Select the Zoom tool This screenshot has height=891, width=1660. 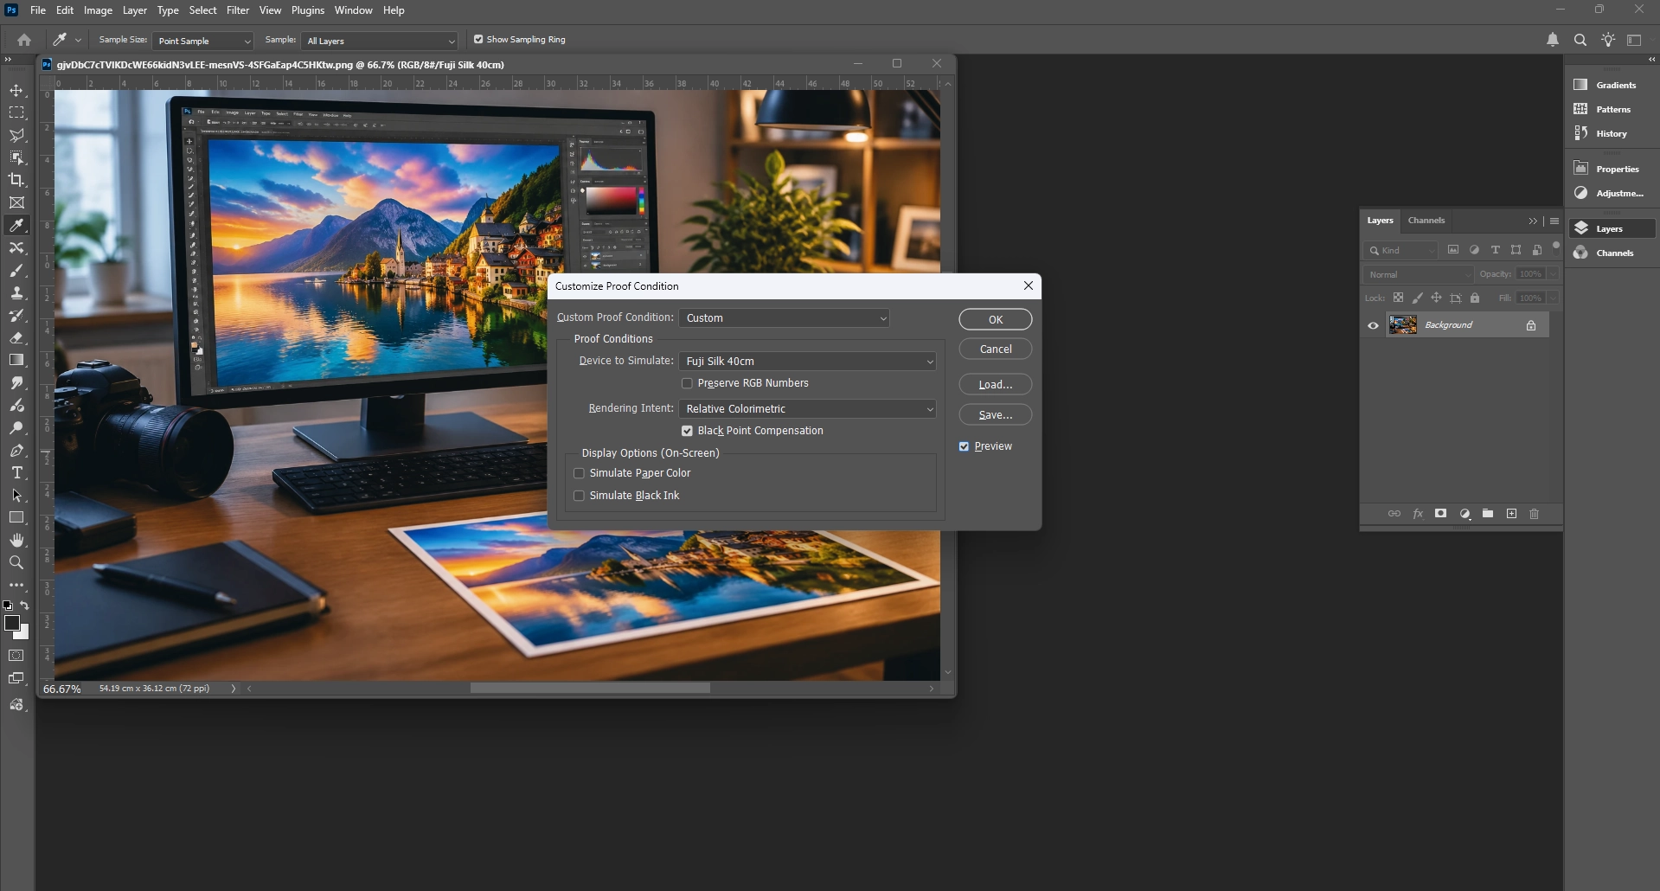click(16, 563)
